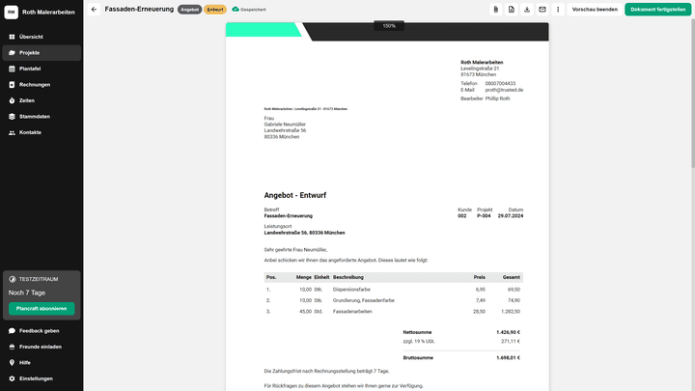Navigate to Rechnungen

point(34,84)
